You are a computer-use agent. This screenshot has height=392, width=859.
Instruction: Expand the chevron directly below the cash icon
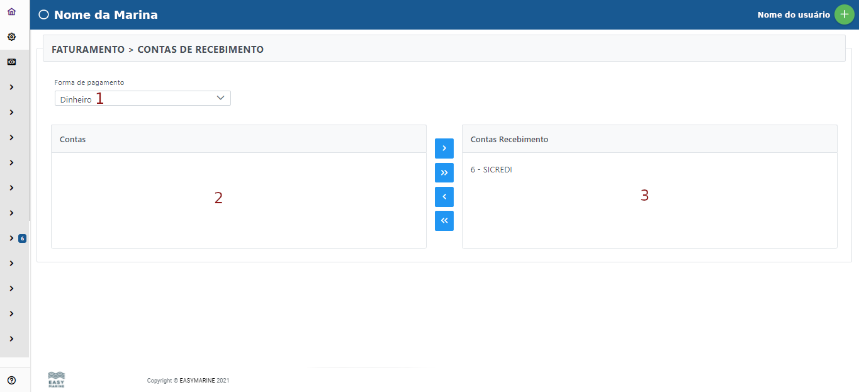12,87
